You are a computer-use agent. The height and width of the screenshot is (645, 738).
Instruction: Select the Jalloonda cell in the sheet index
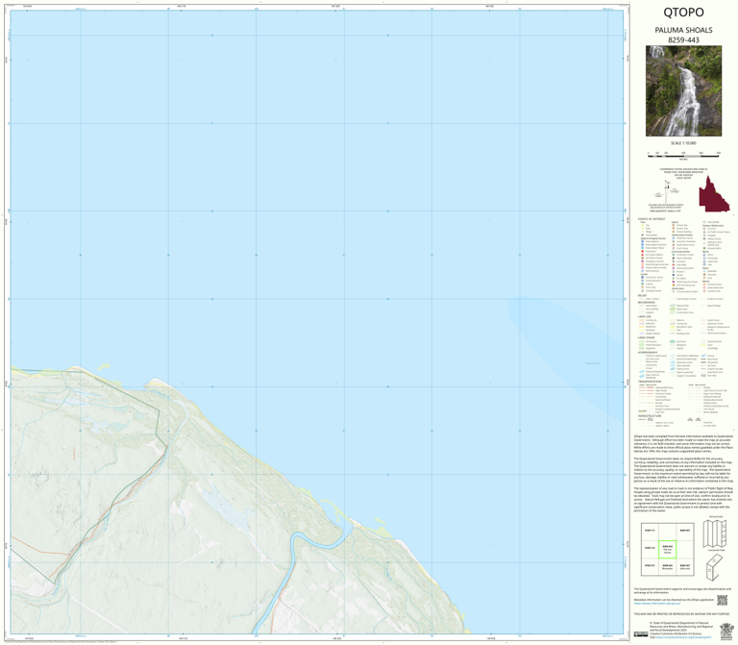pyautogui.click(x=685, y=567)
